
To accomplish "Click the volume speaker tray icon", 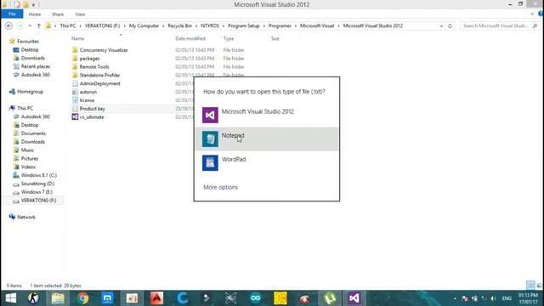I will click(493, 298).
